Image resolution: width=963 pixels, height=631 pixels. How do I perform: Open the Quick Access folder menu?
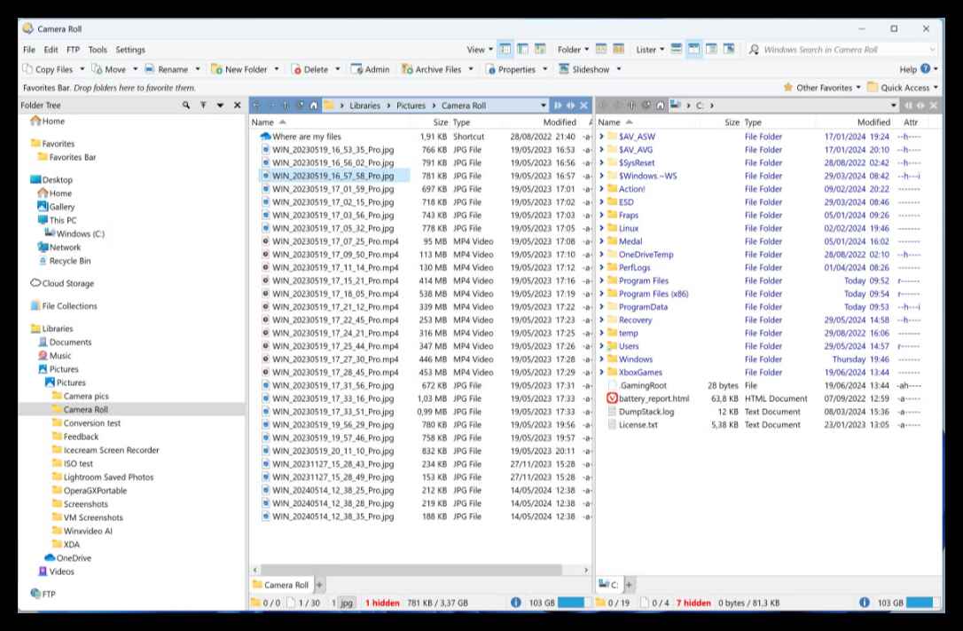tap(902, 88)
